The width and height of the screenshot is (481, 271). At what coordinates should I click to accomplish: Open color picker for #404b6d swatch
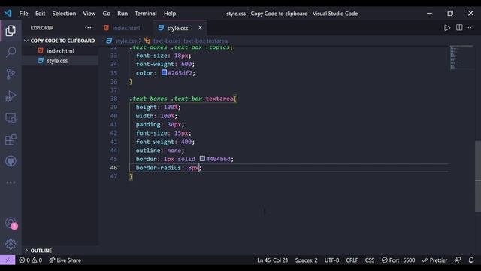pyautogui.click(x=202, y=159)
